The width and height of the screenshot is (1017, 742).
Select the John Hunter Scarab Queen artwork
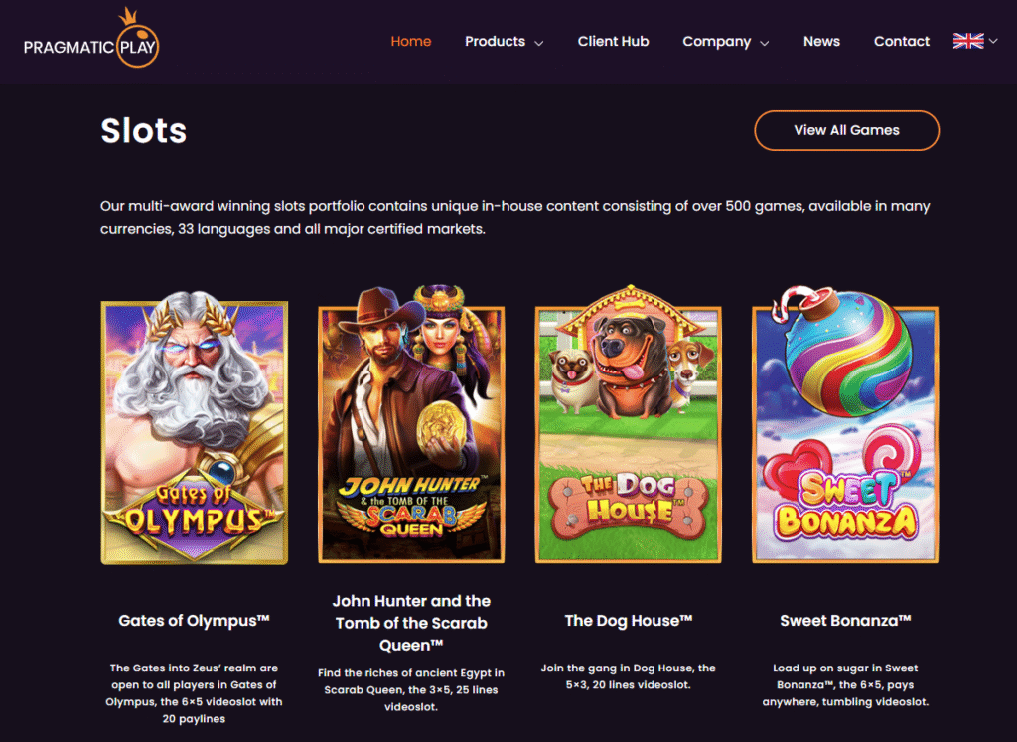coord(411,424)
